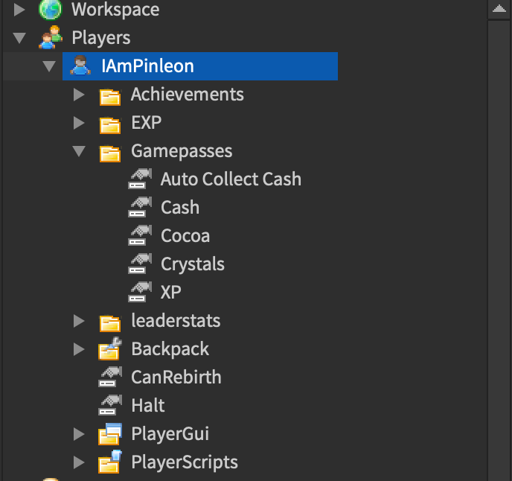This screenshot has height=481, width=512.
Task: Collapse the Gamepasses folder
Action: point(79,151)
